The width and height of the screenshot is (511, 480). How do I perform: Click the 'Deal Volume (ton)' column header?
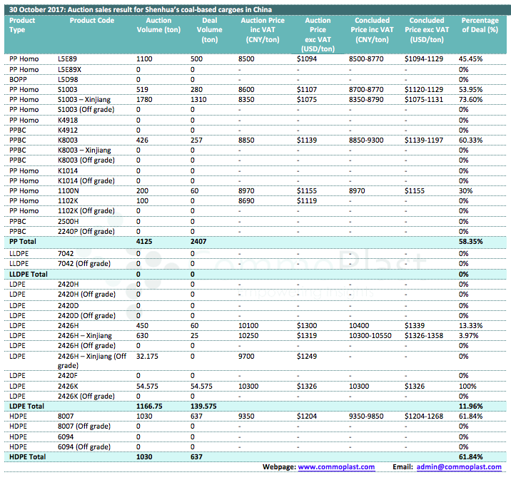(x=210, y=30)
